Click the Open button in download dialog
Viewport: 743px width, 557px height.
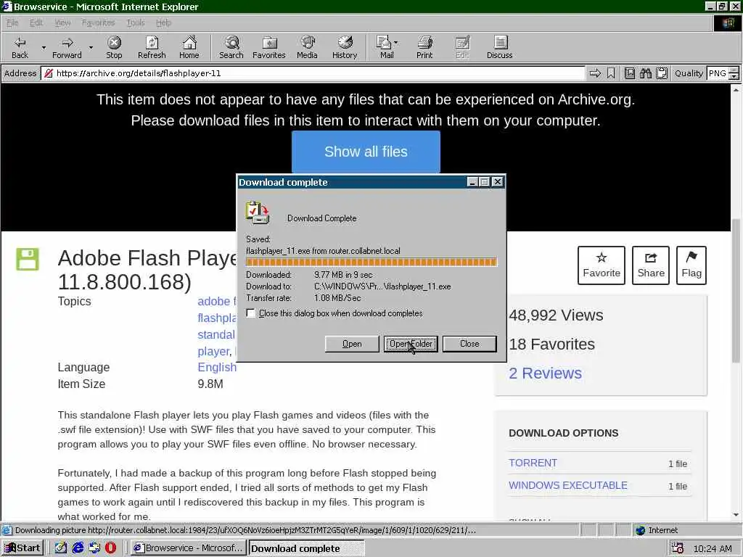352,344
